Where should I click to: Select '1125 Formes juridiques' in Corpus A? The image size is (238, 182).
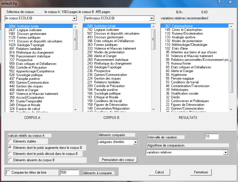[x=39, y=37]
